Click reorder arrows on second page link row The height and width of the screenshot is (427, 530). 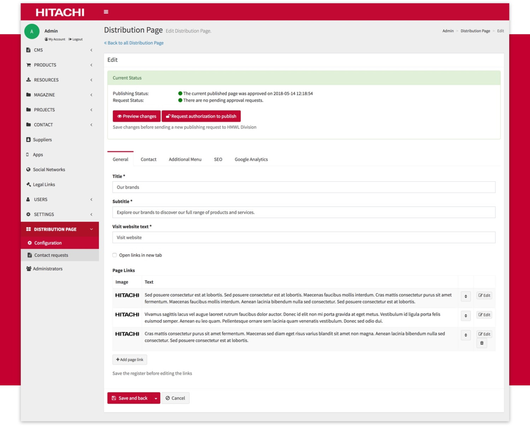click(x=466, y=316)
